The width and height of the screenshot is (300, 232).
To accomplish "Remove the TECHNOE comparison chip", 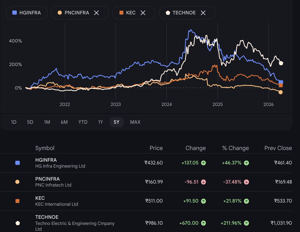I will pyautogui.click(x=203, y=13).
